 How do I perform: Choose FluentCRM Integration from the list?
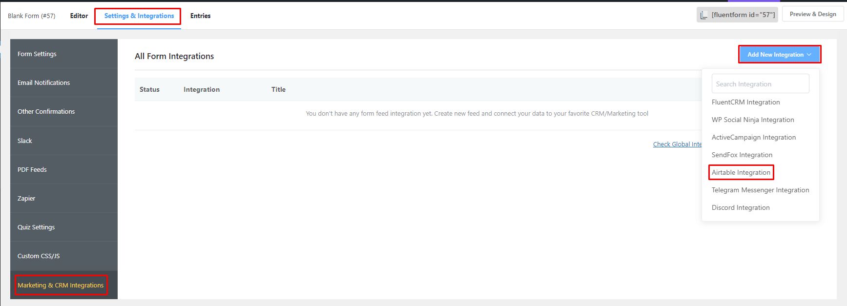tap(745, 102)
